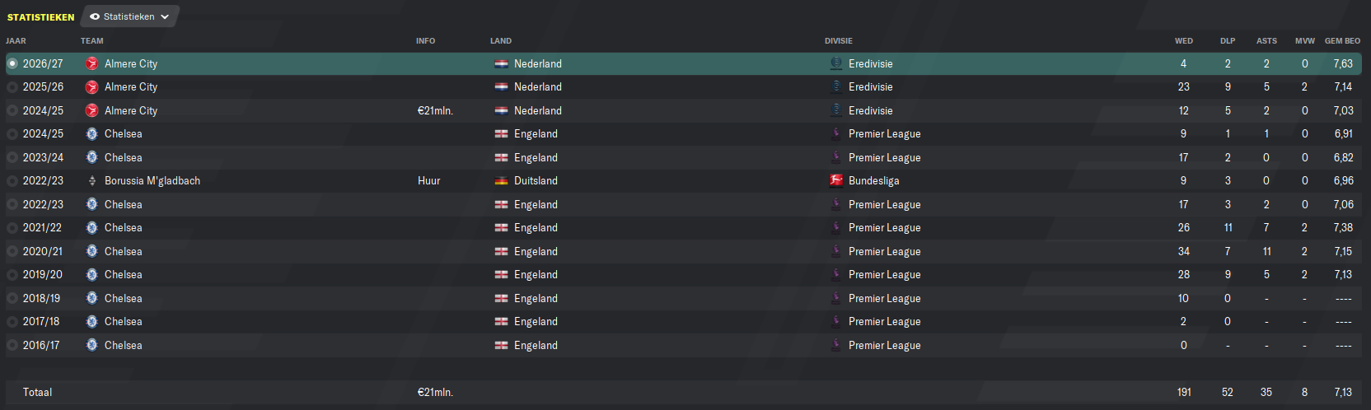Click the Nederland flag in 2024/25 row
The image size is (1371, 410).
(501, 110)
